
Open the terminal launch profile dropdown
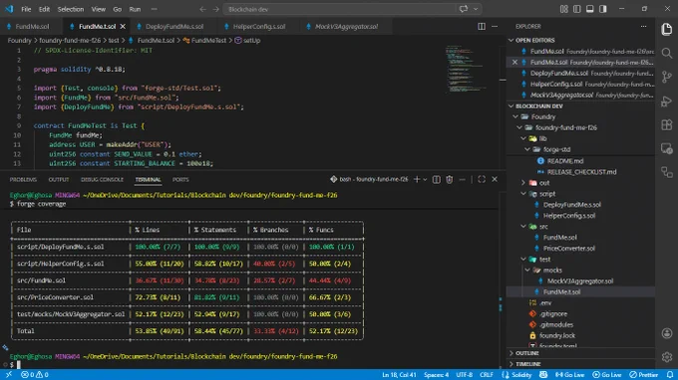(x=425, y=179)
